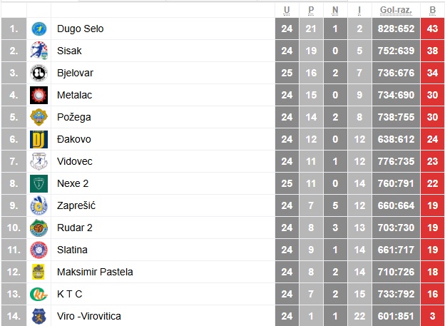Viewport: 445px width, 326px height.
Task: Open the Nexe 2 green shield logo
Action: click(39, 183)
